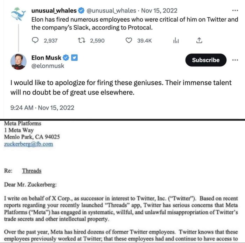
Task: Open the three-dot menu on the unusual_whales tweet
Action: pyautogui.click(x=235, y=10)
